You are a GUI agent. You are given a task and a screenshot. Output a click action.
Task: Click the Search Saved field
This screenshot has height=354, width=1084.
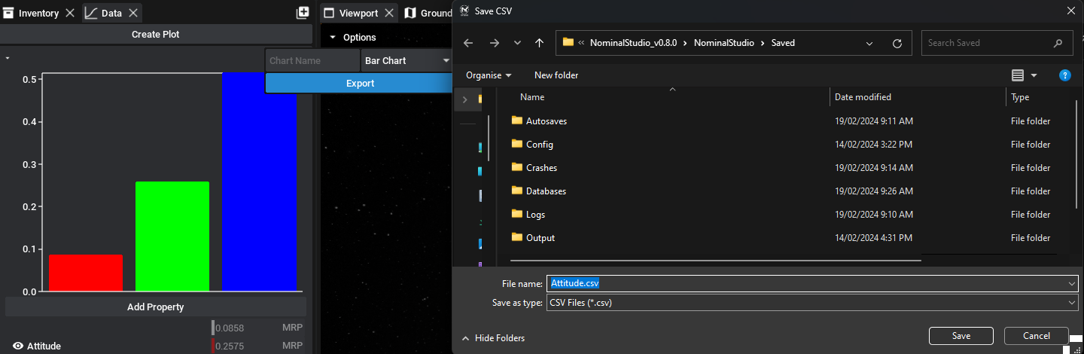tap(997, 43)
